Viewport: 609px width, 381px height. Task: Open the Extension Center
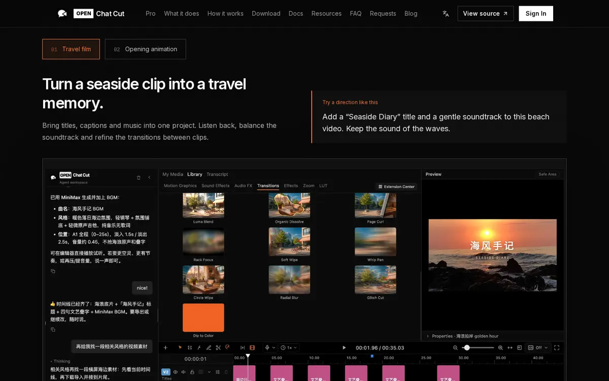[396, 186]
